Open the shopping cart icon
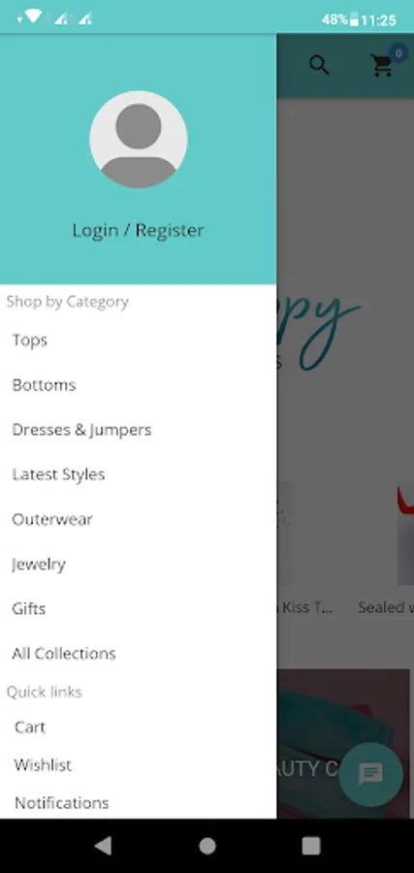414x873 pixels. point(382,66)
